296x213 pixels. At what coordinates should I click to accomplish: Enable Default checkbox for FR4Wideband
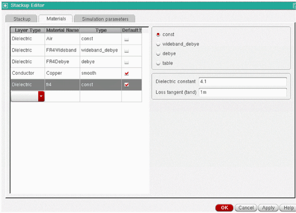click(x=127, y=51)
